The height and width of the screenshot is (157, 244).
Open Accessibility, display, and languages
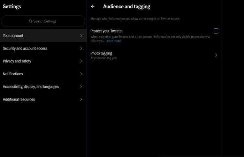43,87
